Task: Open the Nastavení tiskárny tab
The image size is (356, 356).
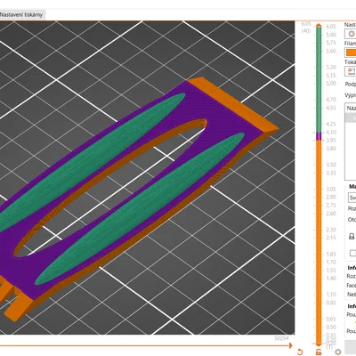Action: (x=21, y=14)
